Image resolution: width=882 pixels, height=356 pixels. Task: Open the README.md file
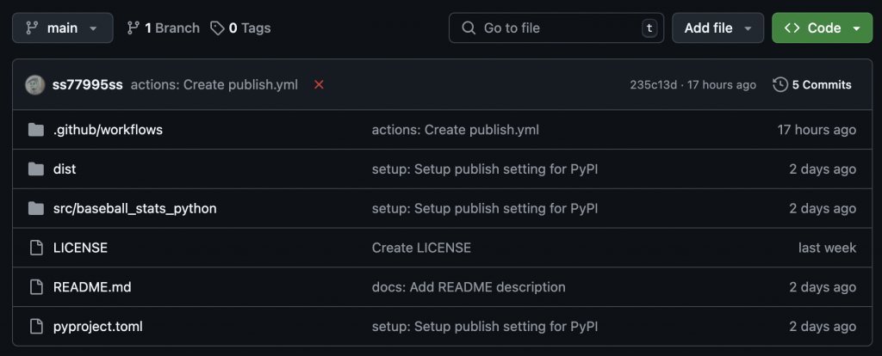(x=92, y=287)
